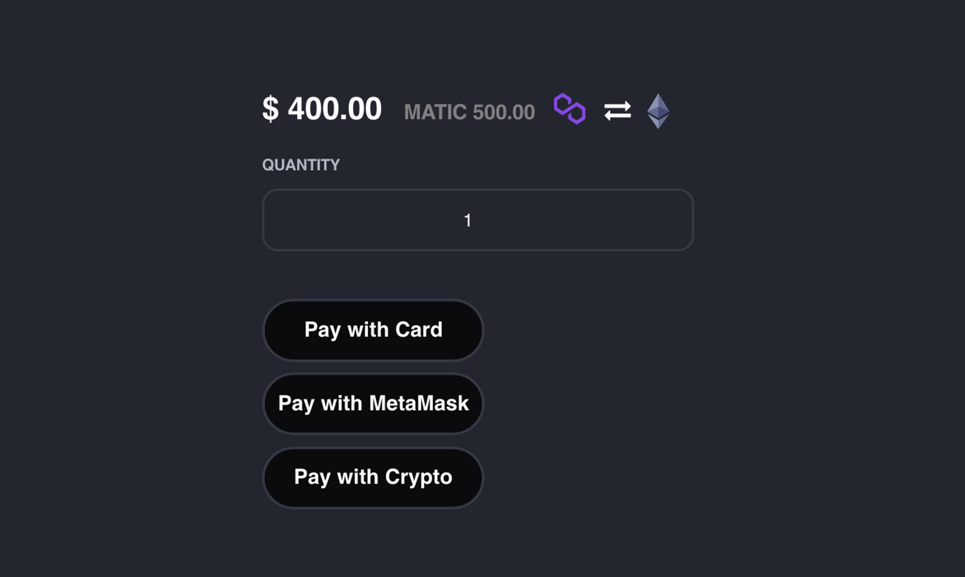Pay with Card
The image size is (965, 577).
373,330
